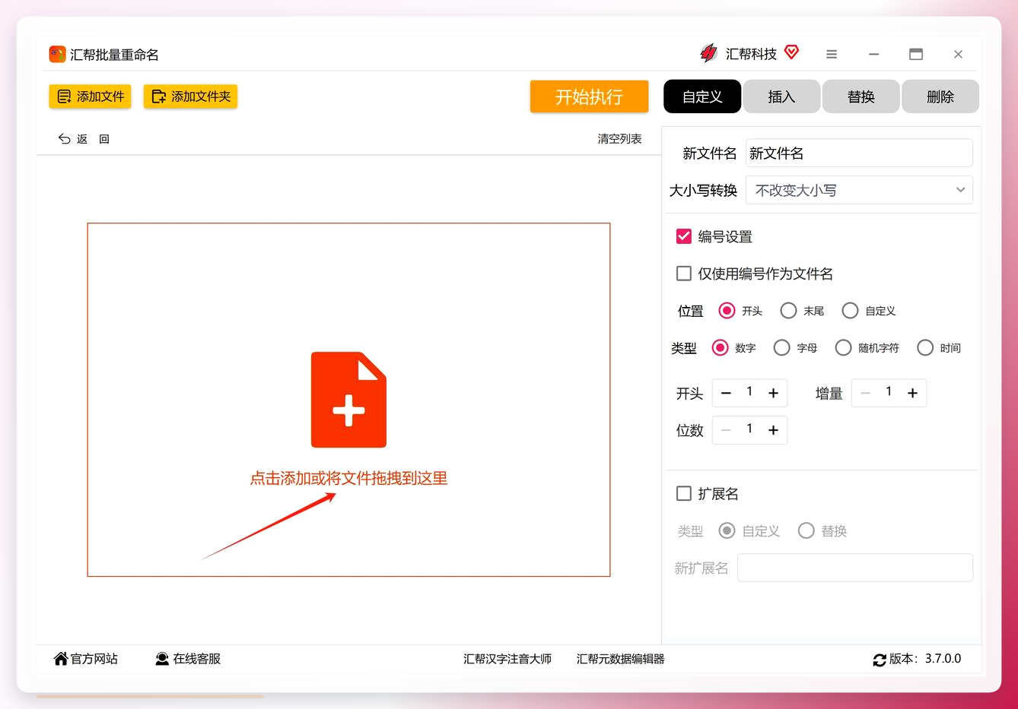
Task: Click the 开始执行 button
Action: [x=589, y=97]
